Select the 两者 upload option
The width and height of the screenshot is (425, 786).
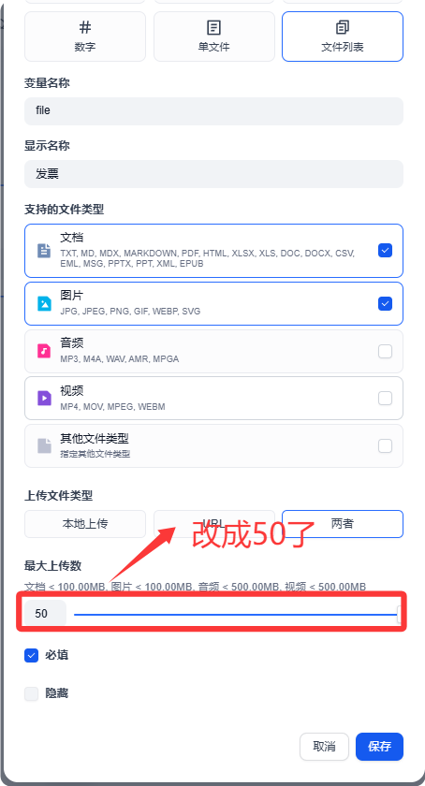pos(343,524)
